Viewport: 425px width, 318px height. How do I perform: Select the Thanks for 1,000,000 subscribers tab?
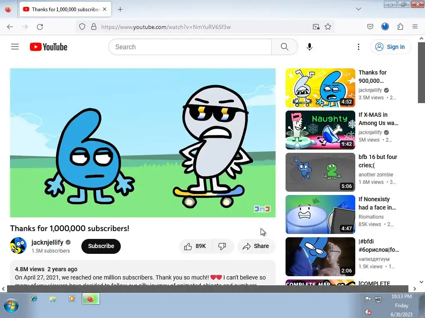[65, 9]
